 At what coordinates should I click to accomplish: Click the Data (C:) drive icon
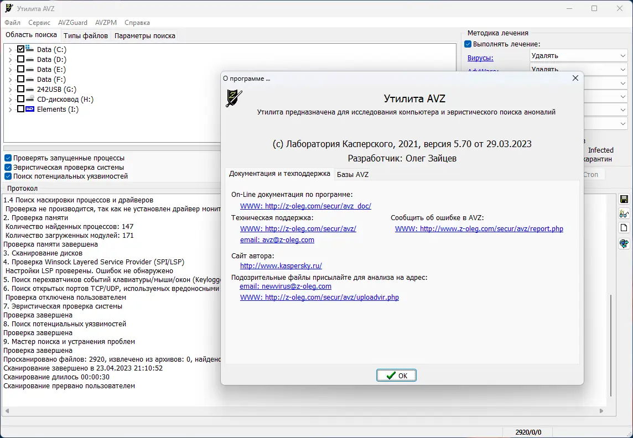tap(30, 49)
